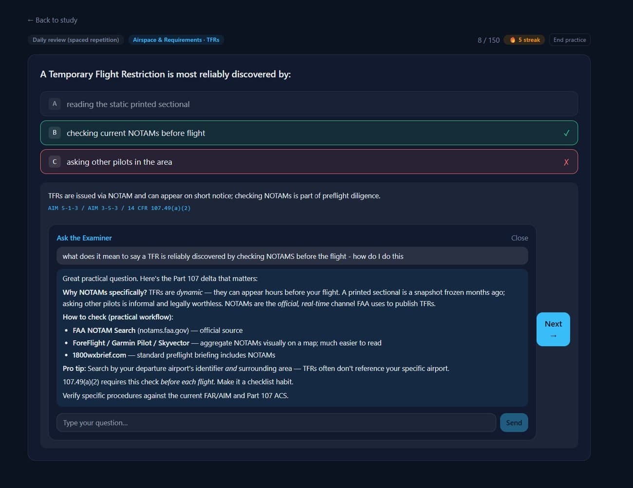Click the Why NOTAMs specifically? paragraph
This screenshot has height=488, width=633.
point(283,298)
